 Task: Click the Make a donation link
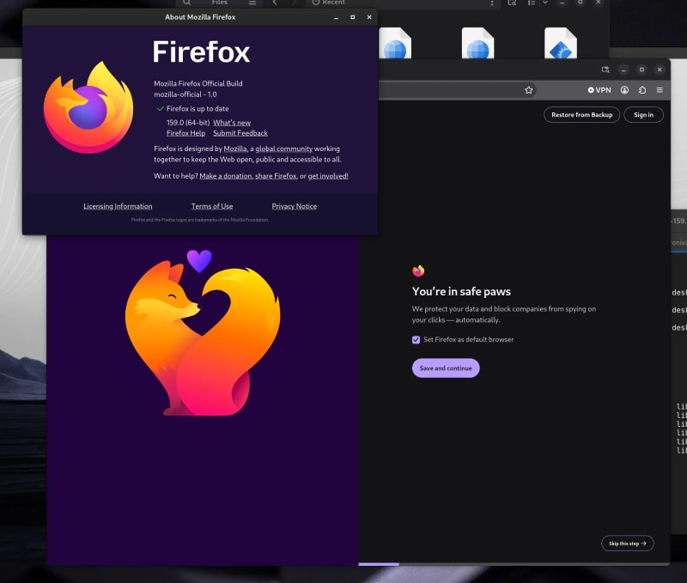[x=226, y=176]
